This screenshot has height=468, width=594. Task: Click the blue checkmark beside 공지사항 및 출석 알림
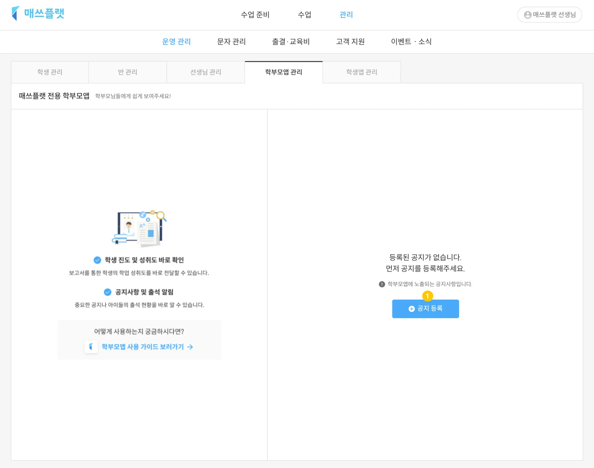[x=108, y=292]
